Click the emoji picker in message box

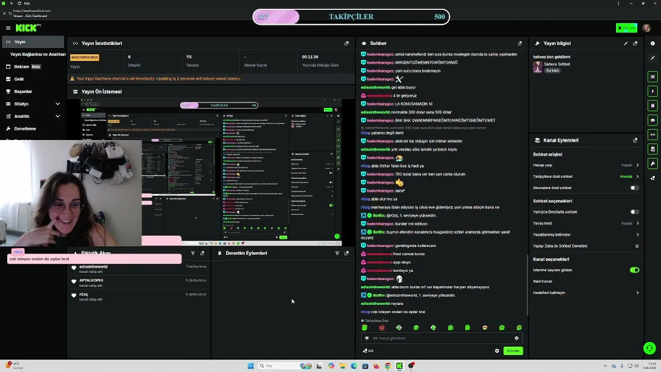click(x=516, y=338)
